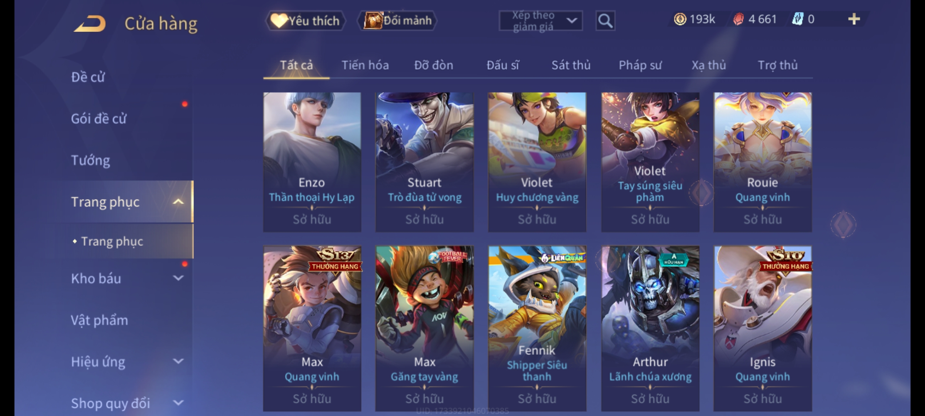Tap the blue voucher icon showing 0

click(797, 19)
